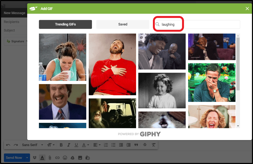The height and width of the screenshot is (164, 253).
Task: Click the insert photo icon
Action: pos(80,158)
